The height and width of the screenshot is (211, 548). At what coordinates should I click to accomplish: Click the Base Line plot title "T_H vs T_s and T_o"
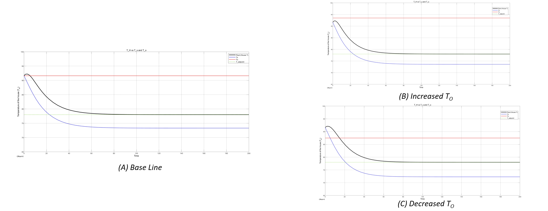[136, 50]
